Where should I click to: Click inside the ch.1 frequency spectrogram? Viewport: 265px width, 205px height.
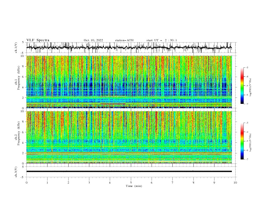[x=129, y=82]
